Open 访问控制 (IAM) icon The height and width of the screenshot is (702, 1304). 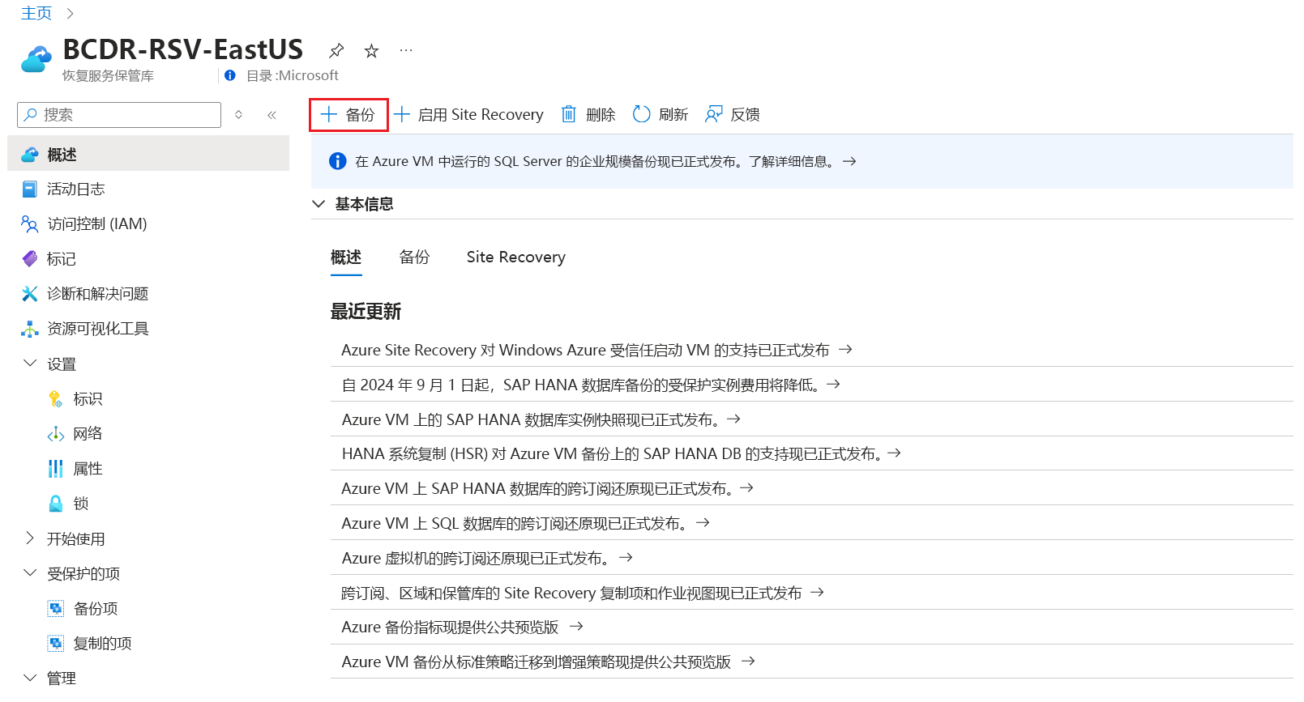point(29,223)
